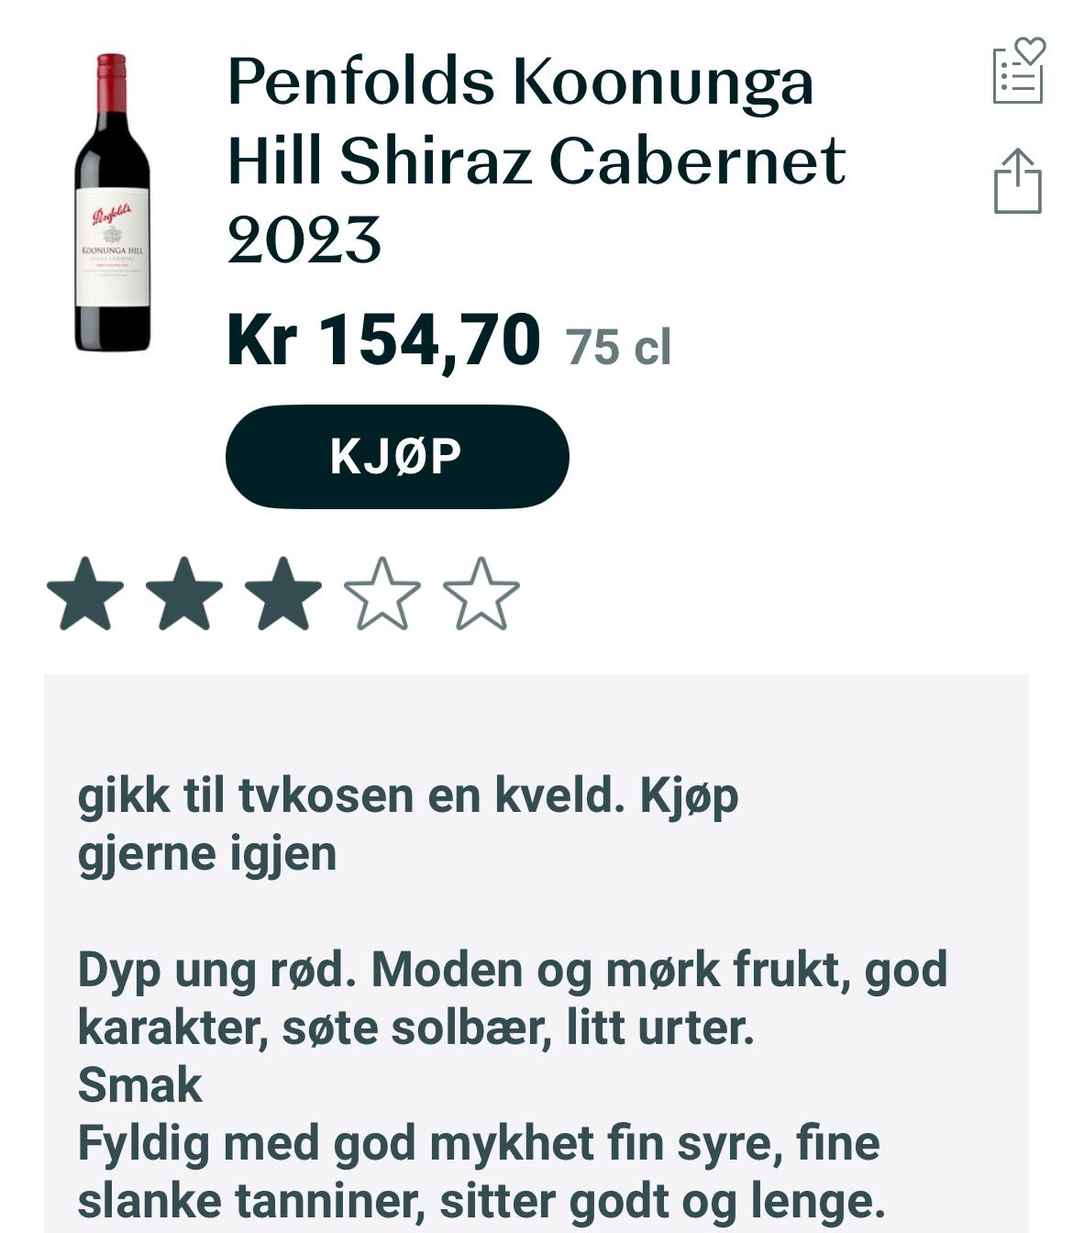1073x1233 pixels.
Task: Open the Penfolds bottle thumbnail image
Action: coord(112,202)
